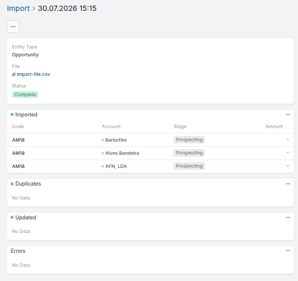Open the AM18 opportunity in the Alves Bandeira row

[x=18, y=153]
